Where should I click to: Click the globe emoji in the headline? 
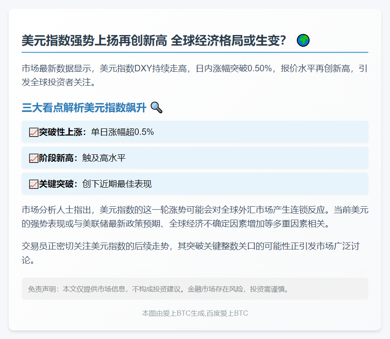303,41
